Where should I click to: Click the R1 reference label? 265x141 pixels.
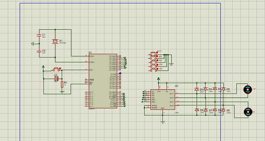point(65,83)
